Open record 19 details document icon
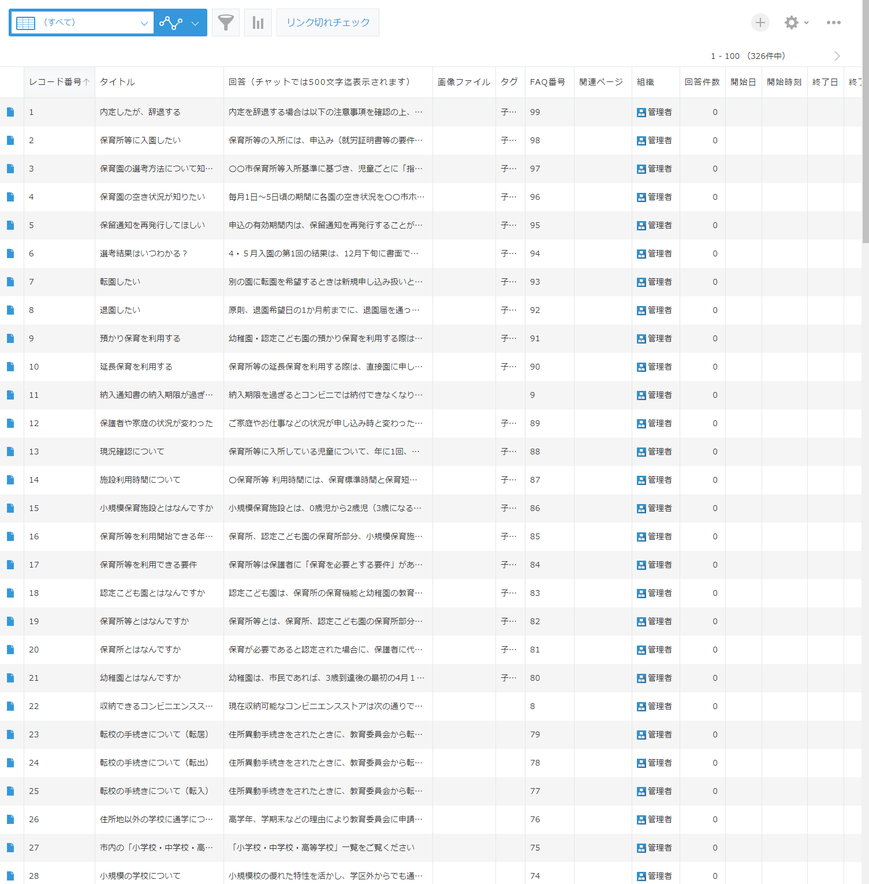Viewport: 869px width, 884px height. click(10, 621)
